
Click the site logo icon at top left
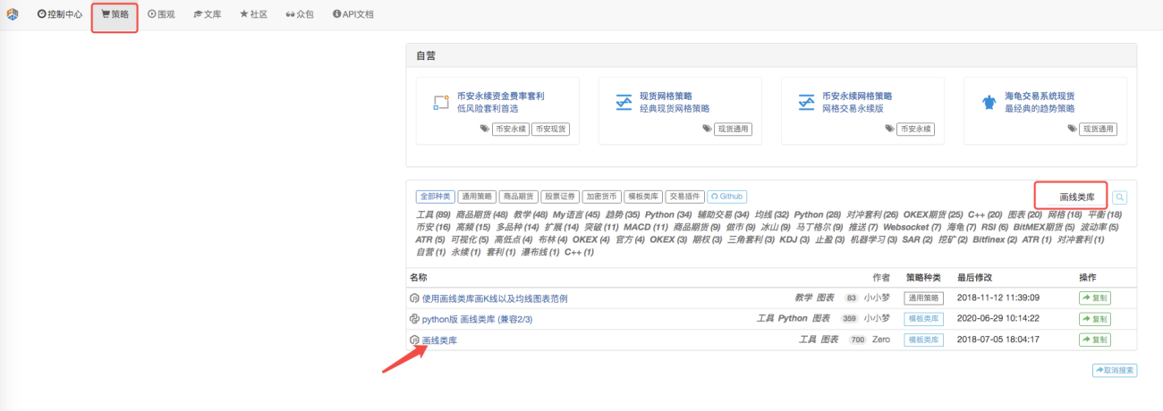click(x=13, y=15)
